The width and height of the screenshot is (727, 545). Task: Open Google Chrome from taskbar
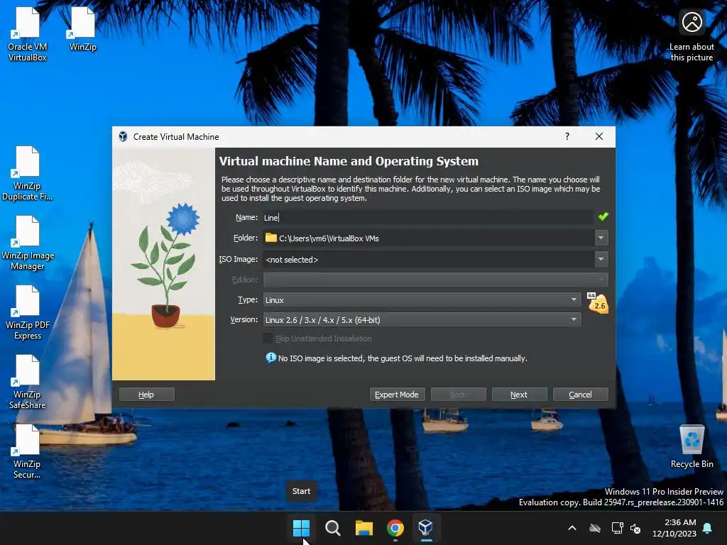[x=395, y=527]
